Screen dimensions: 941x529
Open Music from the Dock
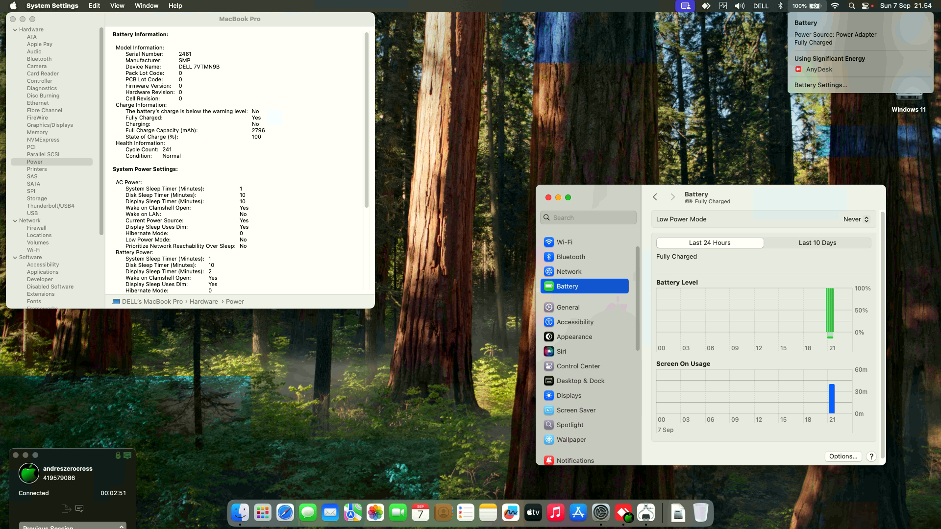coord(556,513)
